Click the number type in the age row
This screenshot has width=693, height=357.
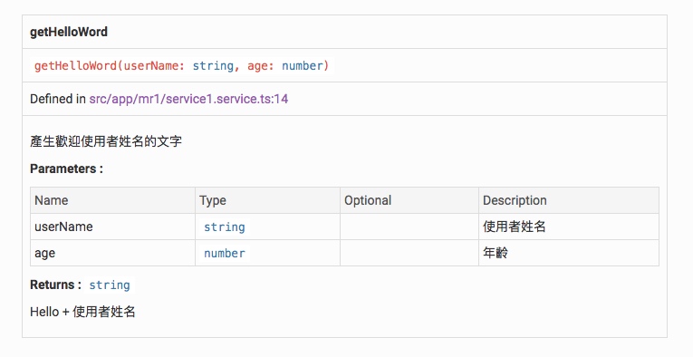click(x=224, y=253)
